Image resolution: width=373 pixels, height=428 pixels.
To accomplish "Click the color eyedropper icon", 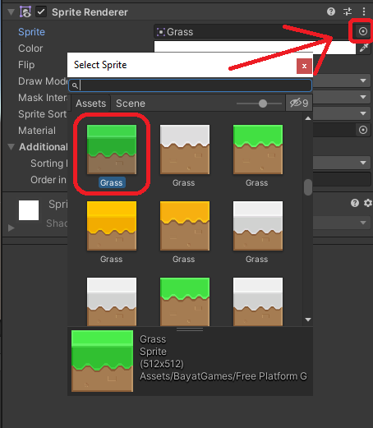I will tap(364, 48).
